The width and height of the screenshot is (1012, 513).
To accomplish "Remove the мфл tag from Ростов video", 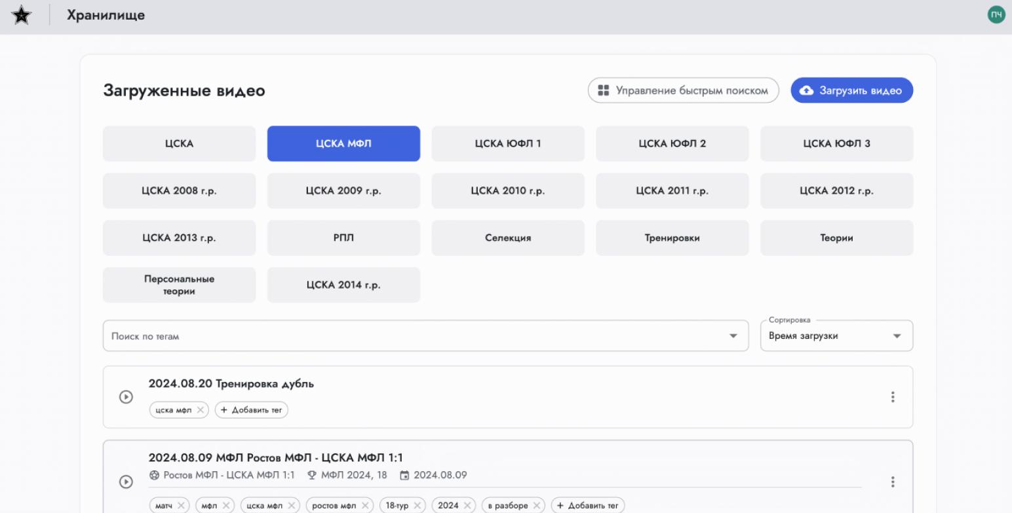I will pyautogui.click(x=225, y=506).
